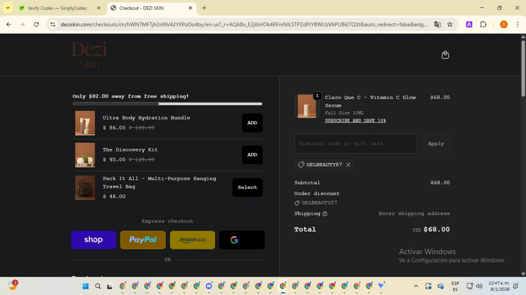Open the notifications bell icon
This screenshot has height=295, width=526.
[515, 286]
